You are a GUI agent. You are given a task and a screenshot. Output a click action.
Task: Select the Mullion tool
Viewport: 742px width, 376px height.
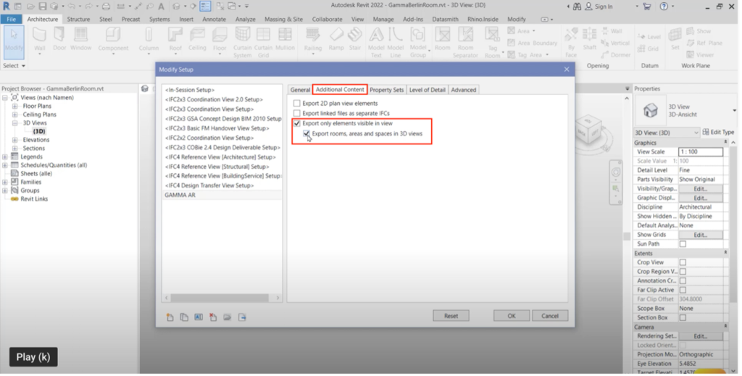pos(285,39)
